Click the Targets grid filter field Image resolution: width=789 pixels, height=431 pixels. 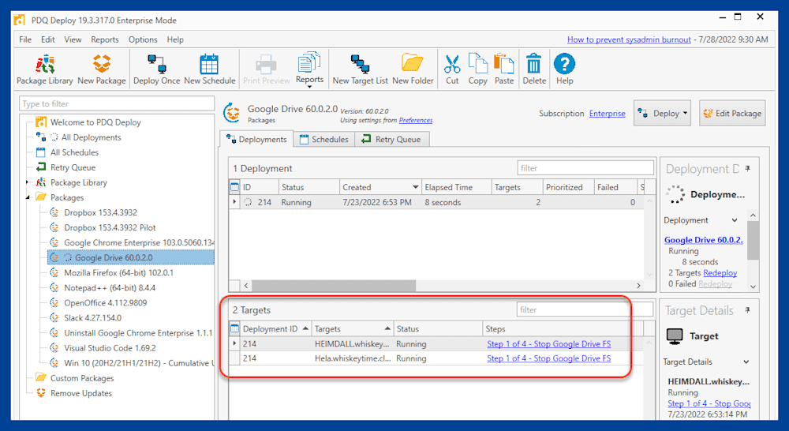tap(585, 309)
